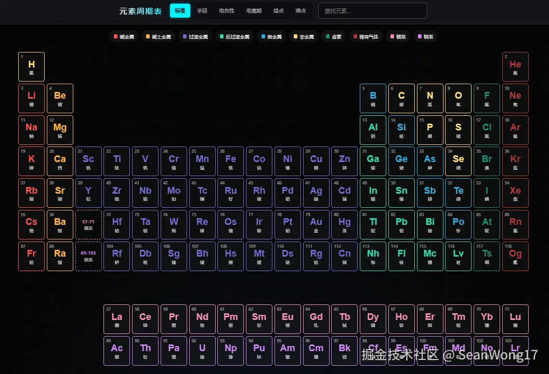The width and height of the screenshot is (549, 374).
Task: Select the lanthanum (La) element cell
Action: [x=117, y=319]
